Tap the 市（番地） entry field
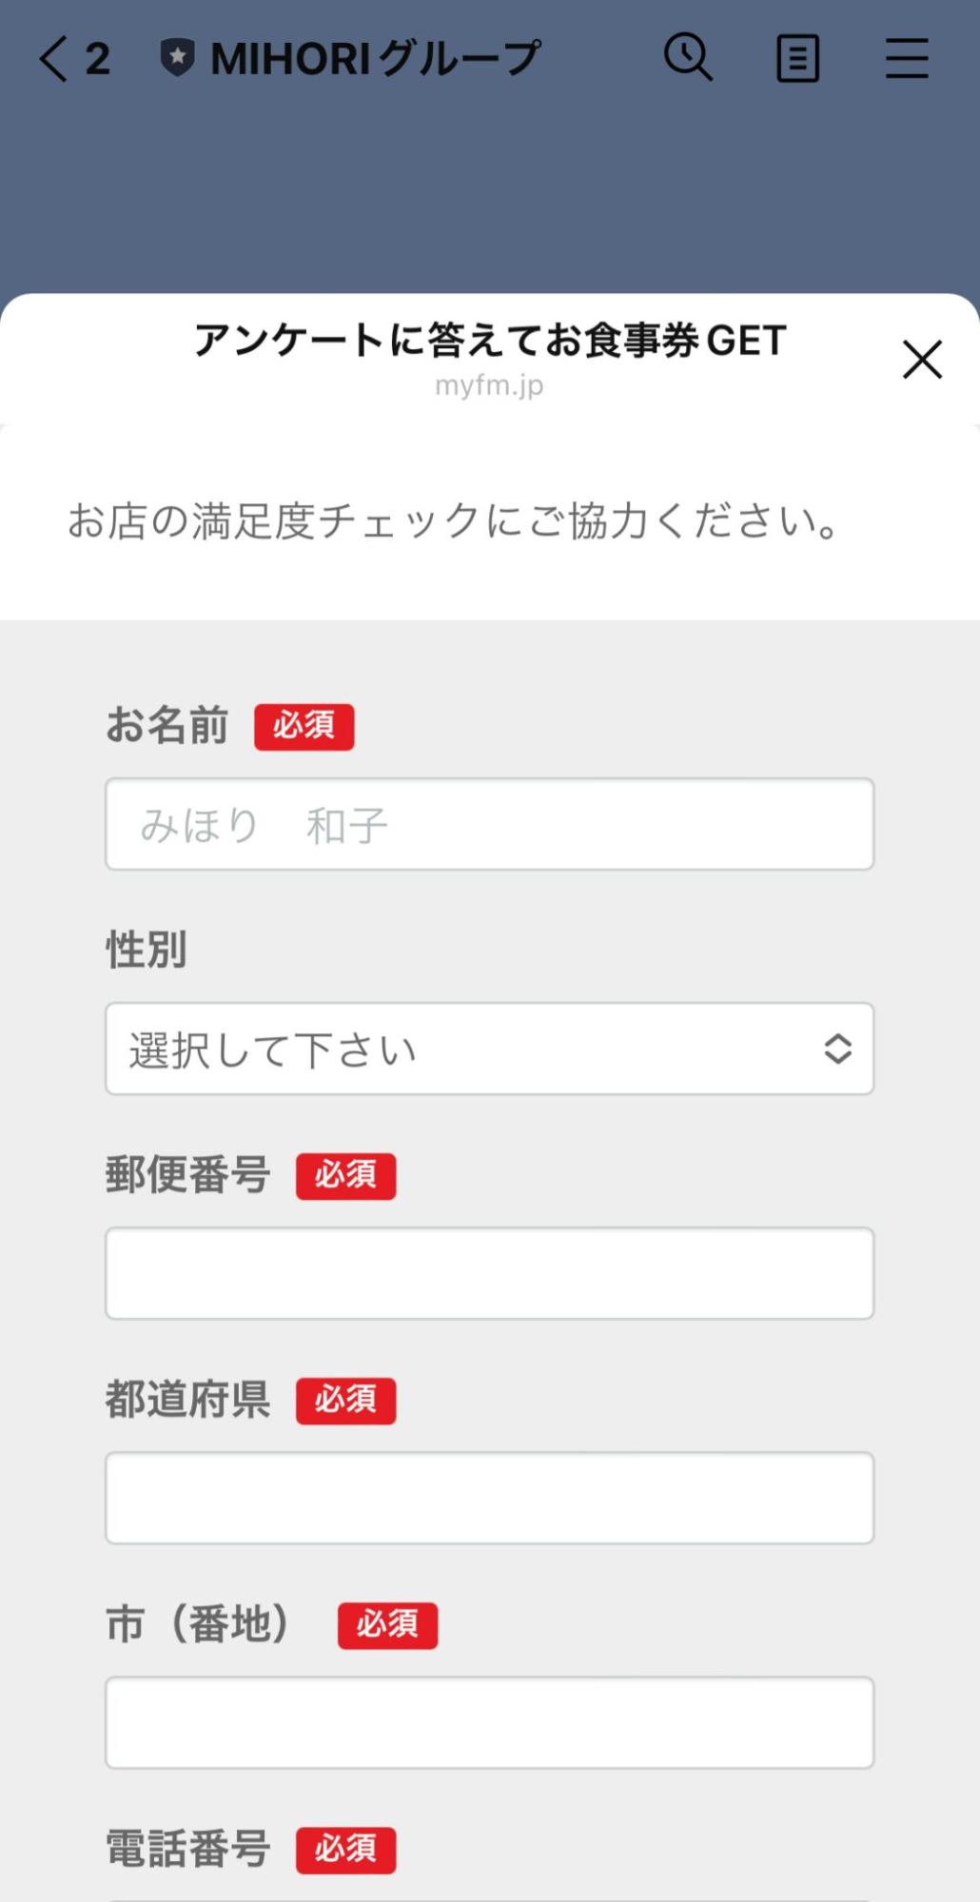 click(489, 1722)
